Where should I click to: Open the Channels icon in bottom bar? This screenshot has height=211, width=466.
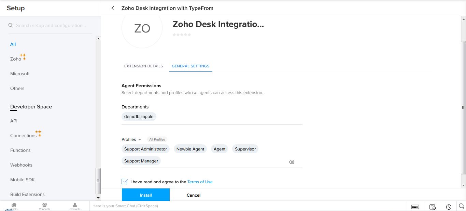tap(44, 206)
